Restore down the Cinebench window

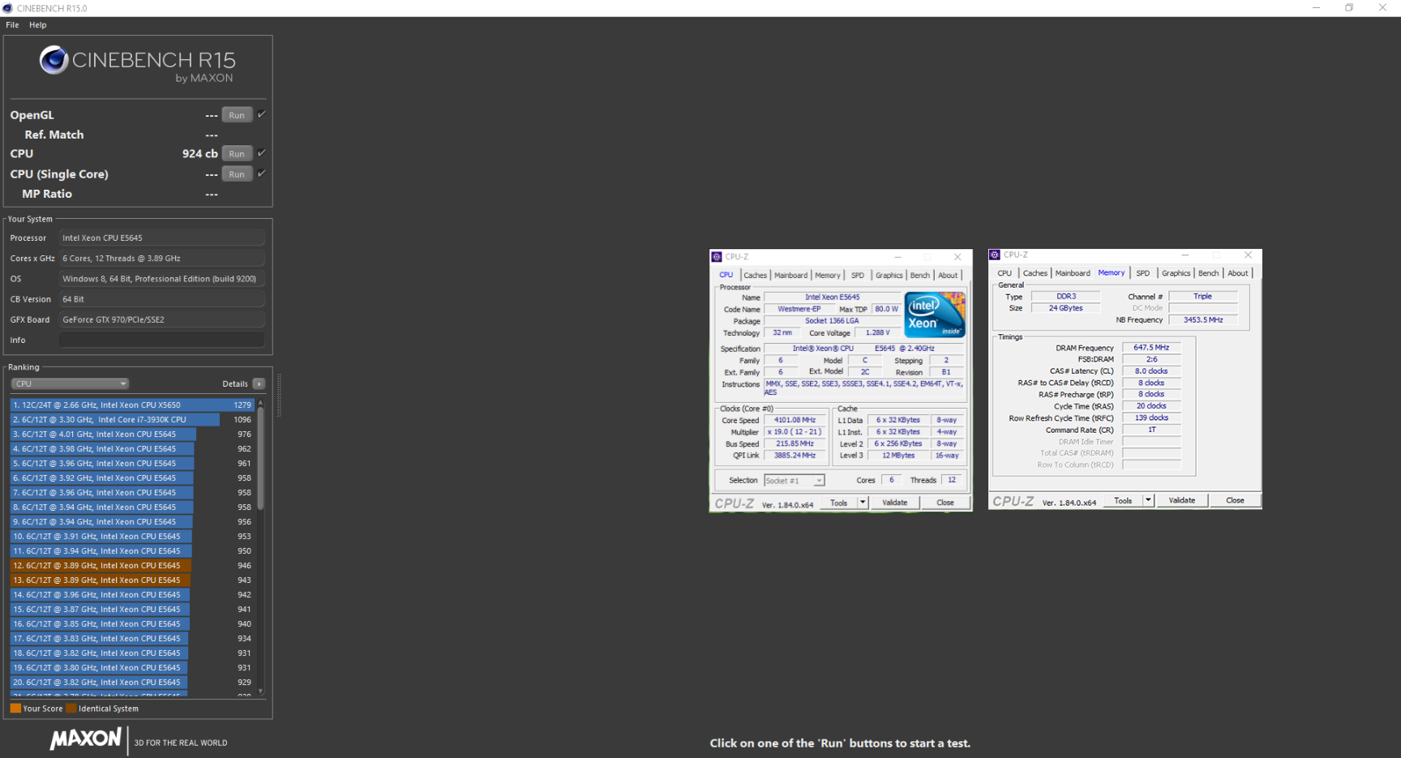[1349, 8]
